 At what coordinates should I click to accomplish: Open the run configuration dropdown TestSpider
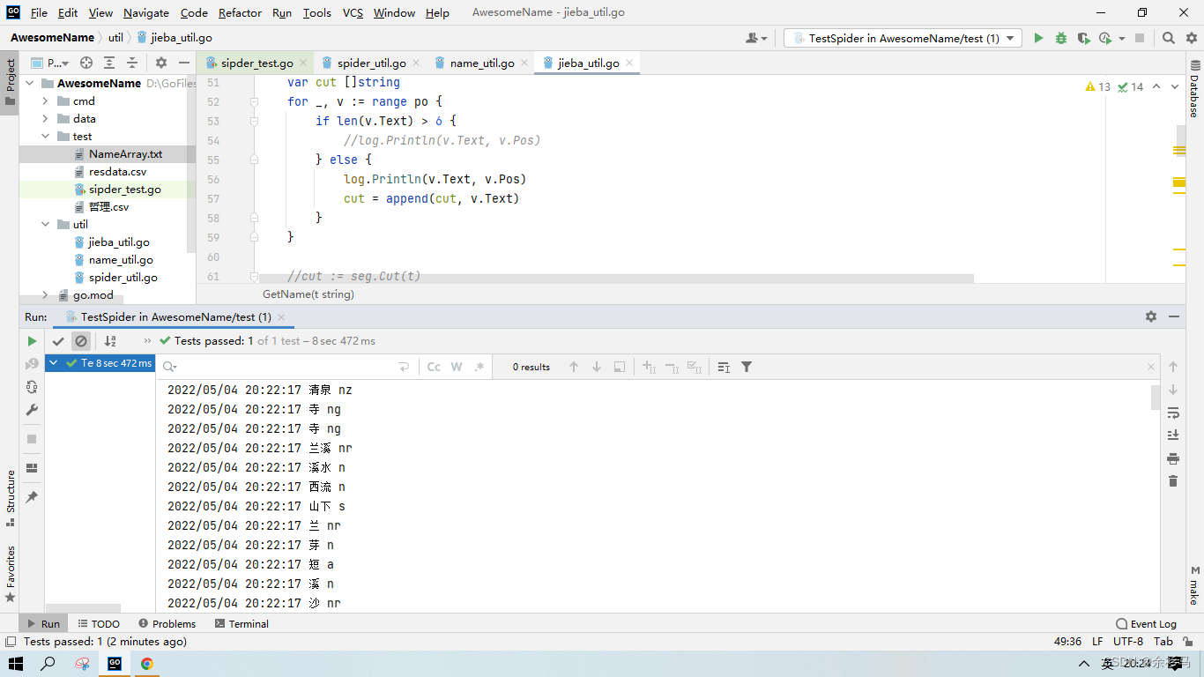tap(903, 38)
